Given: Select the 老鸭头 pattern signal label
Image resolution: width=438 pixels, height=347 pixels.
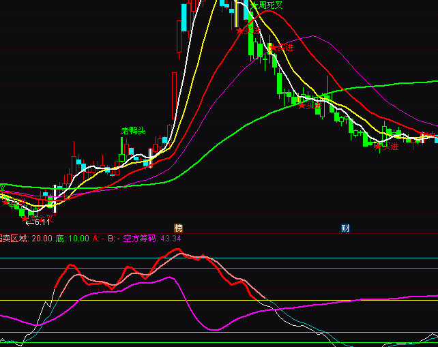Looking at the screenshot, I should (134, 130).
